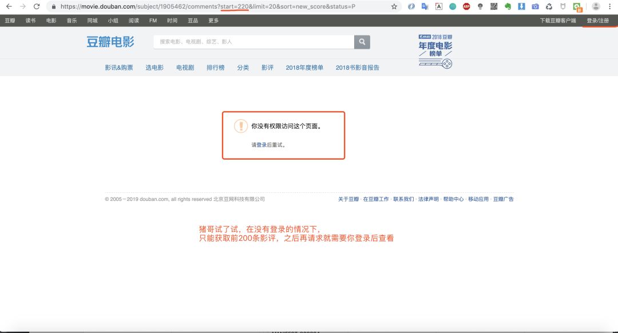Screen dimensions: 618x333
Task: Click the magnifier search button
Action: 362,42
